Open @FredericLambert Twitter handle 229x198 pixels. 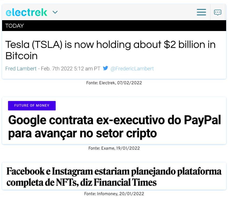[132, 69]
